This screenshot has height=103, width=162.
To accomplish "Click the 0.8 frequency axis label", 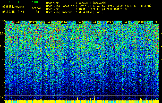I will tap(2, 72).
